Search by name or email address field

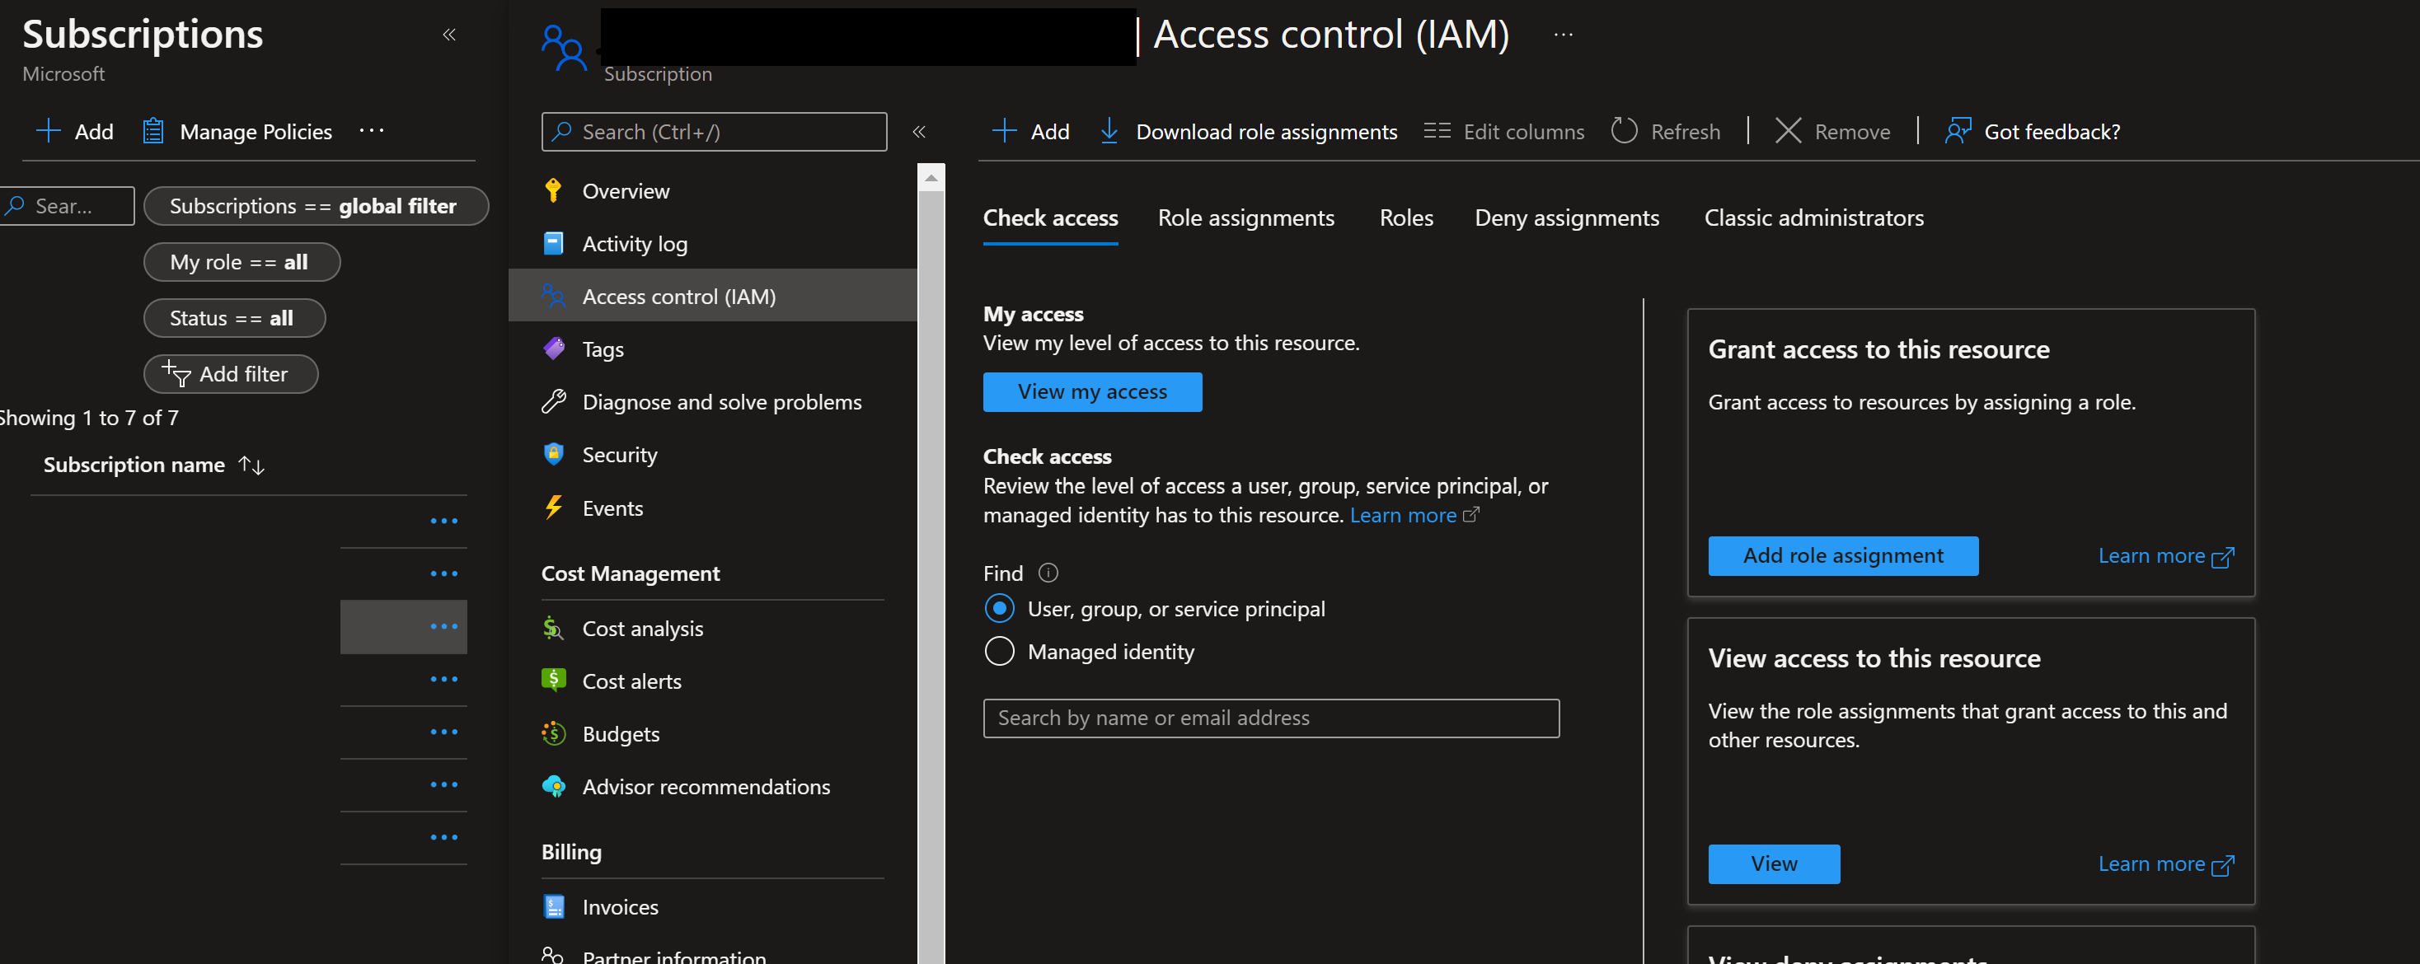(1273, 717)
